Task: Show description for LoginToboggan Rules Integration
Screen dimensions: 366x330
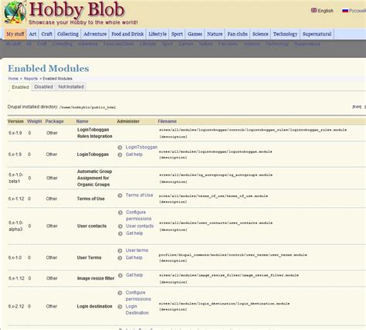Action: [173, 137]
